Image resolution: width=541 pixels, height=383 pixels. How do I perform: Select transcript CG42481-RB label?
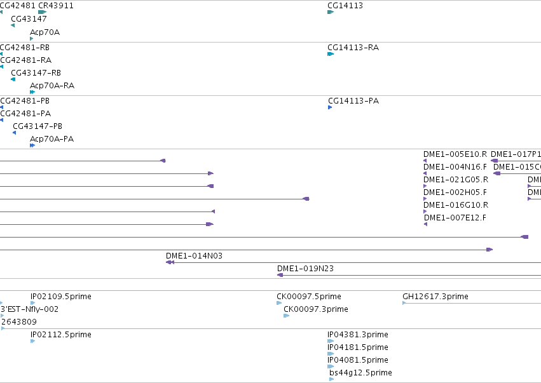click(25, 47)
